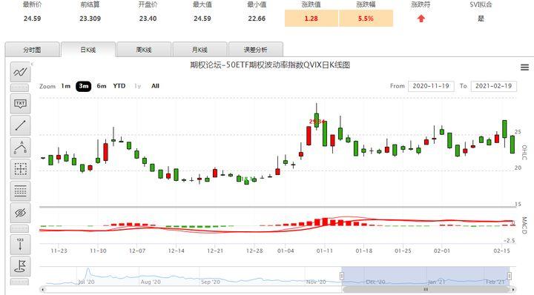Click the navigator scrollbar thumb

coord(426,290)
